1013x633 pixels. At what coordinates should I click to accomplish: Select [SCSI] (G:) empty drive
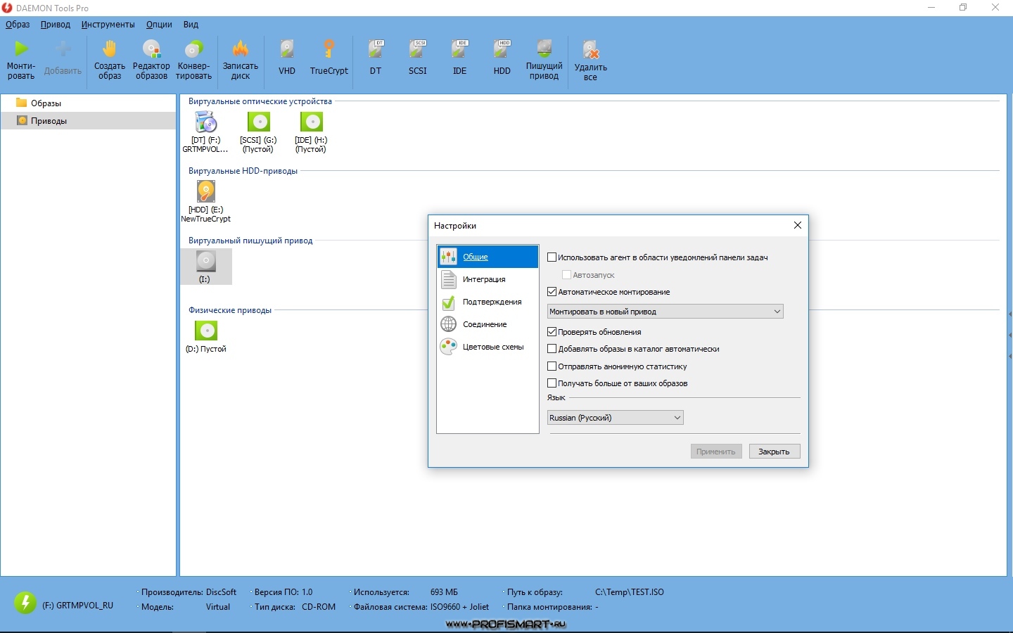click(258, 132)
